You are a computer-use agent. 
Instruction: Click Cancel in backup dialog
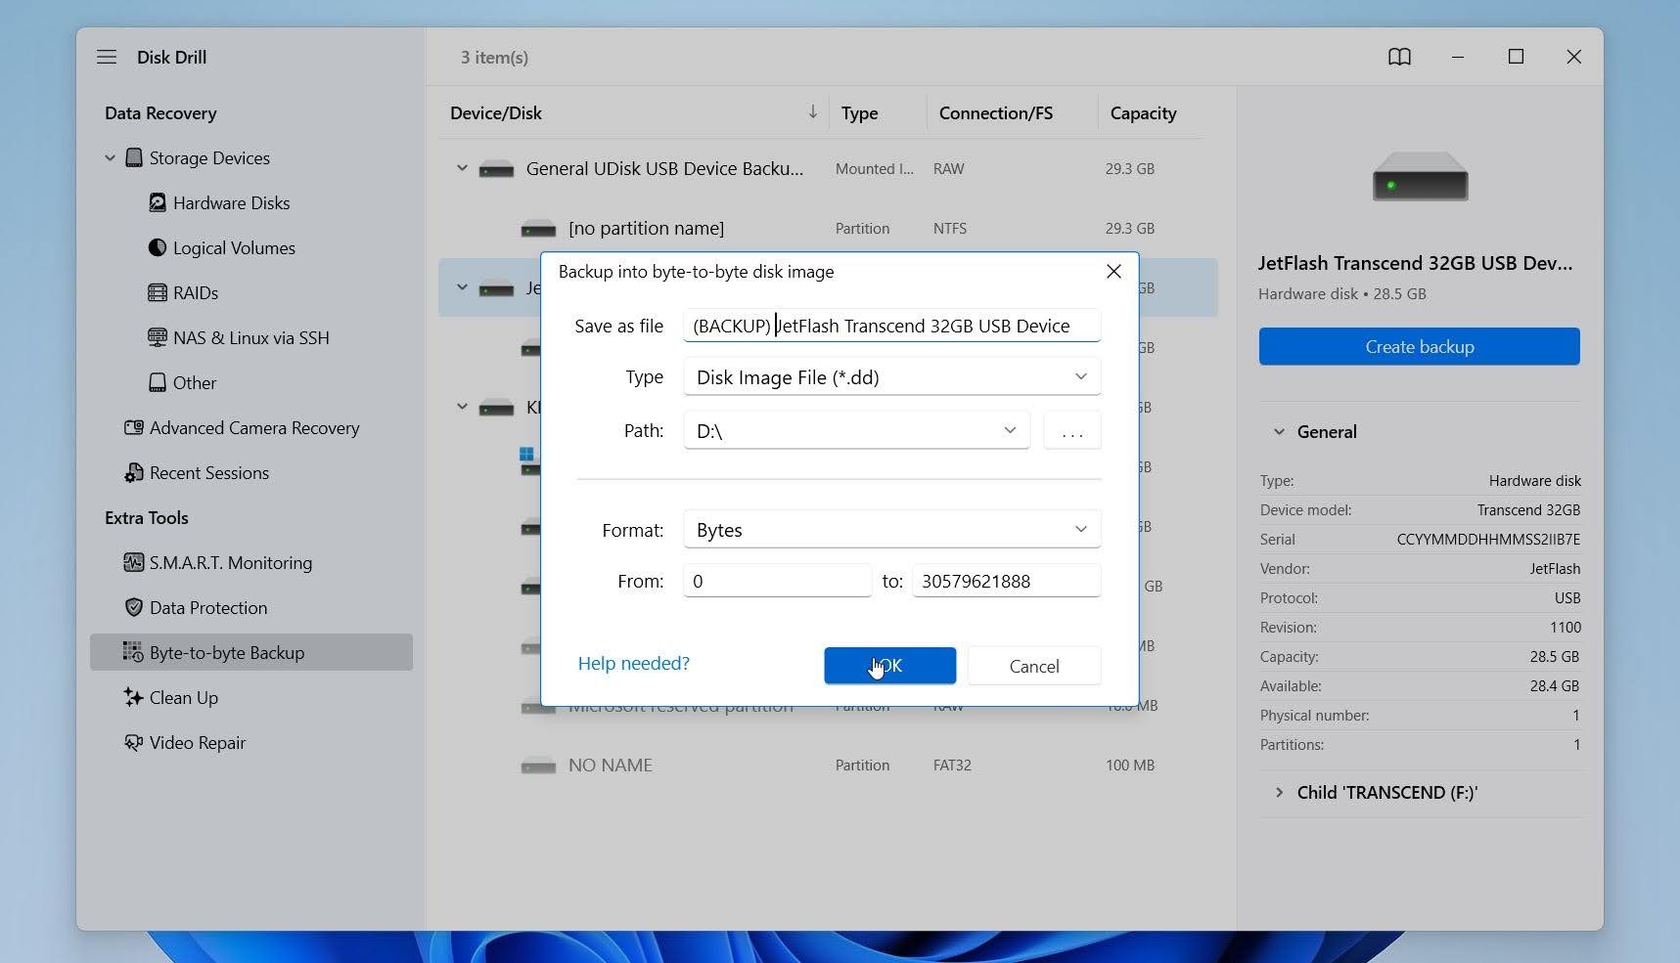pyautogui.click(x=1034, y=666)
